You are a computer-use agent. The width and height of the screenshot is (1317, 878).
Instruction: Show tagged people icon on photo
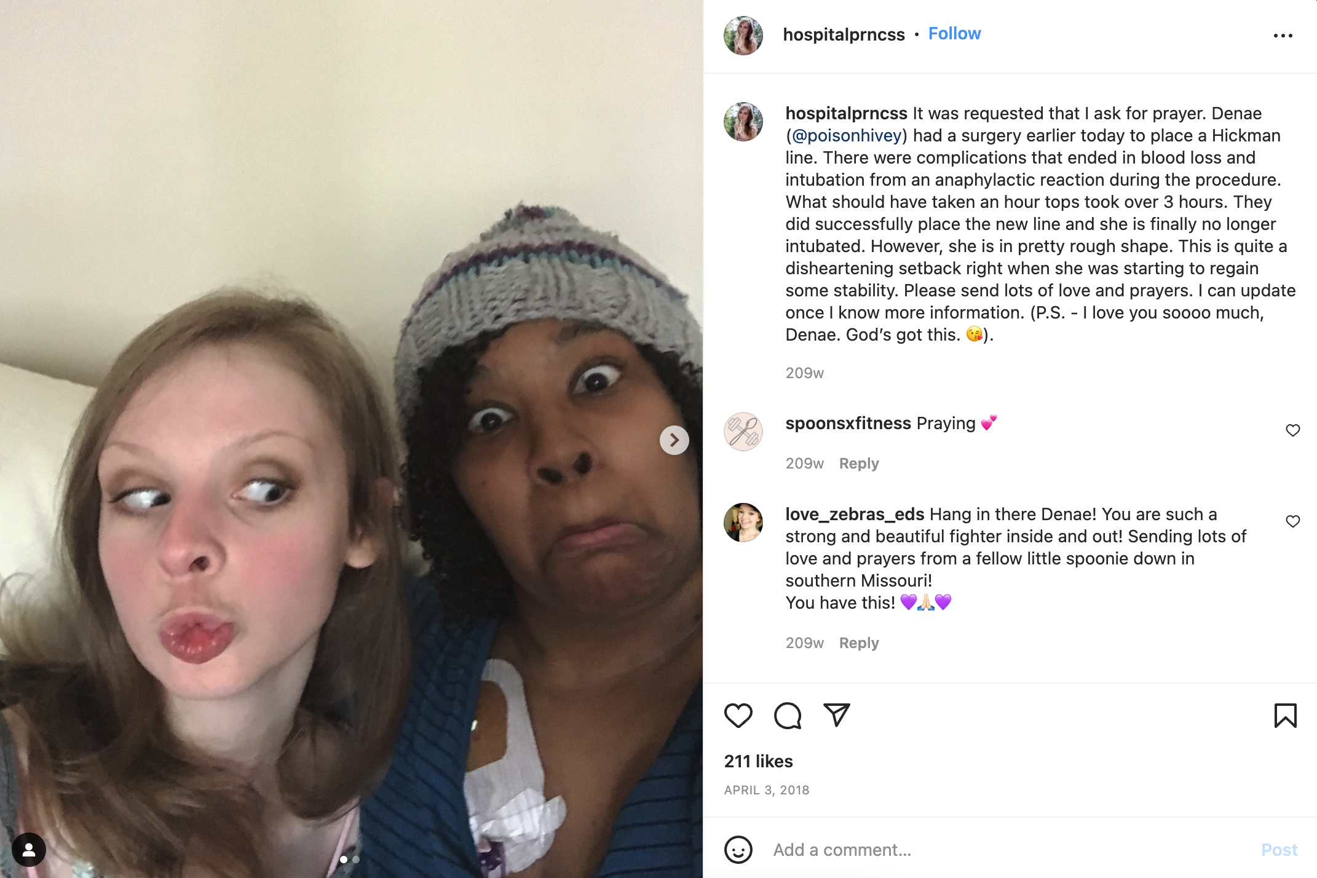tap(28, 850)
